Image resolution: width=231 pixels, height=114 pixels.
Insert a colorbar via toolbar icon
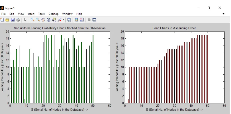point(76,20)
